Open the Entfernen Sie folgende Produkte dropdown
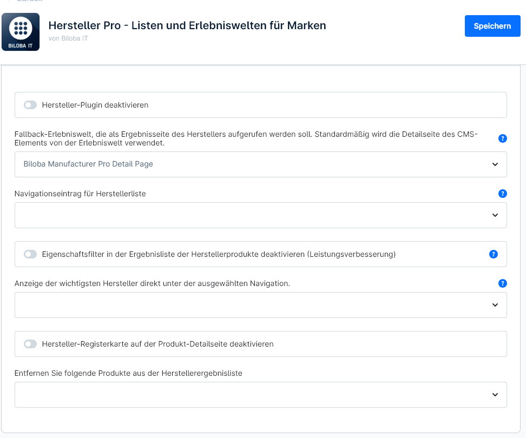The width and height of the screenshot is (526, 438). tap(261, 395)
